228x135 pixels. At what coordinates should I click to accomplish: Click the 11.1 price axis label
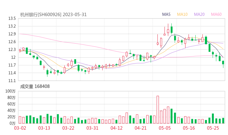tap(12, 81)
